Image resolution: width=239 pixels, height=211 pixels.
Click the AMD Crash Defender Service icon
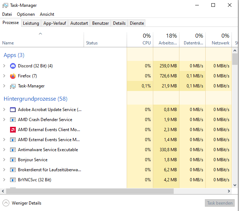pos(13,120)
